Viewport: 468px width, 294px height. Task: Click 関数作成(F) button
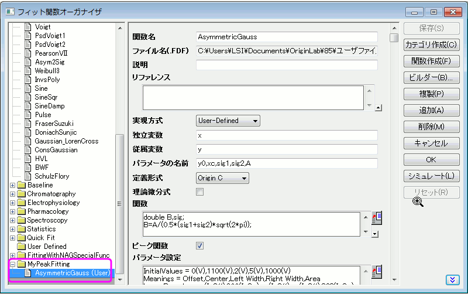tap(431, 61)
